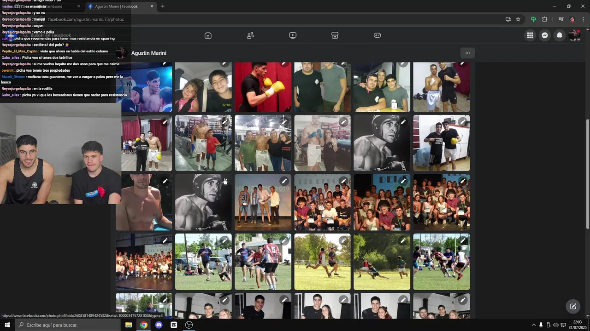This screenshot has width=590, height=331.
Task: Edit the boxer with woman in black photo
Action: click(343, 122)
